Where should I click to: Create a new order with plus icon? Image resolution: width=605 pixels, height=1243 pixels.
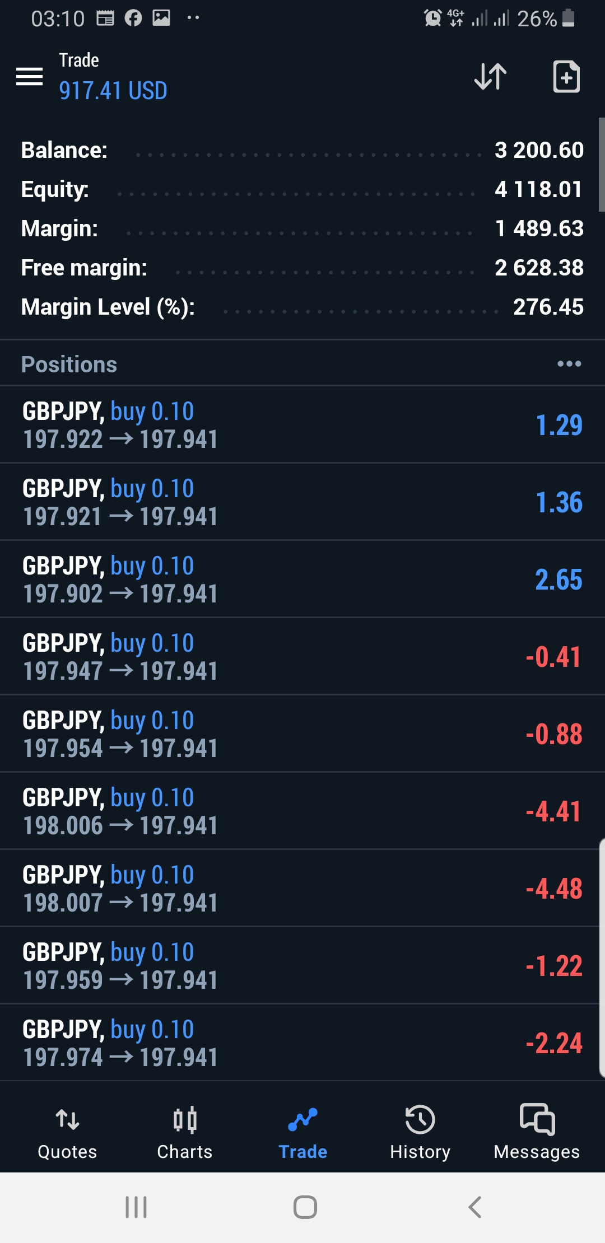tap(566, 77)
